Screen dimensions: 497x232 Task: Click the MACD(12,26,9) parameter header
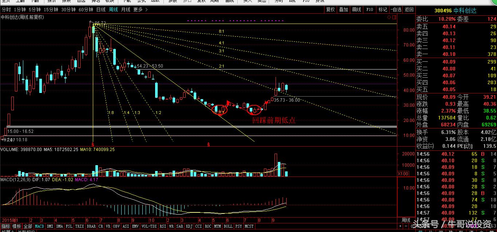coord(16,179)
